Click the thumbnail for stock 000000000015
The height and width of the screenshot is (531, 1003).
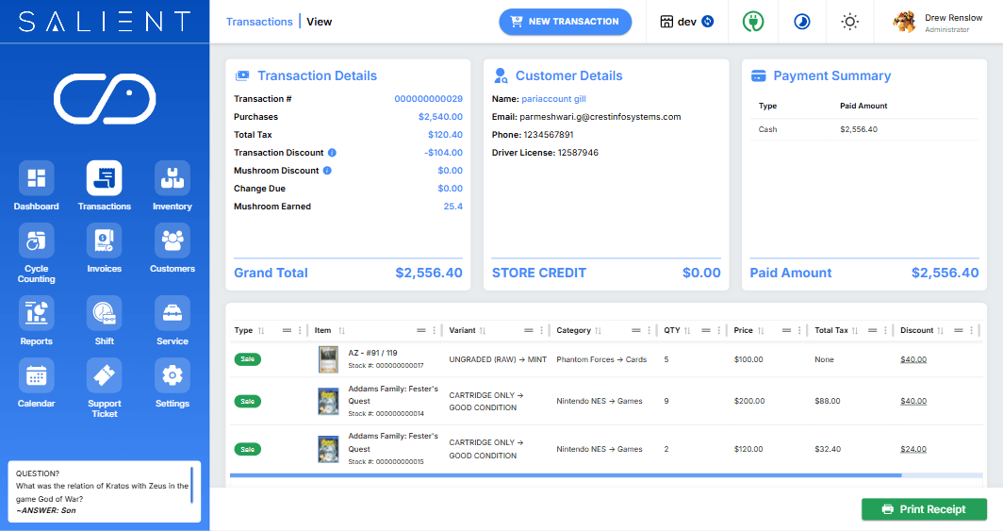(x=328, y=449)
